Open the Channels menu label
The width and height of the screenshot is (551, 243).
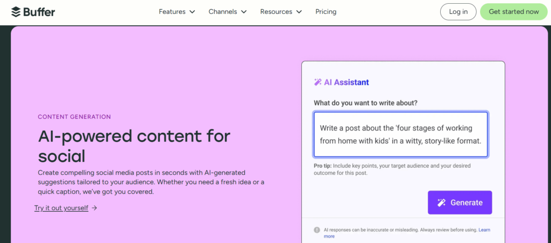pyautogui.click(x=223, y=12)
